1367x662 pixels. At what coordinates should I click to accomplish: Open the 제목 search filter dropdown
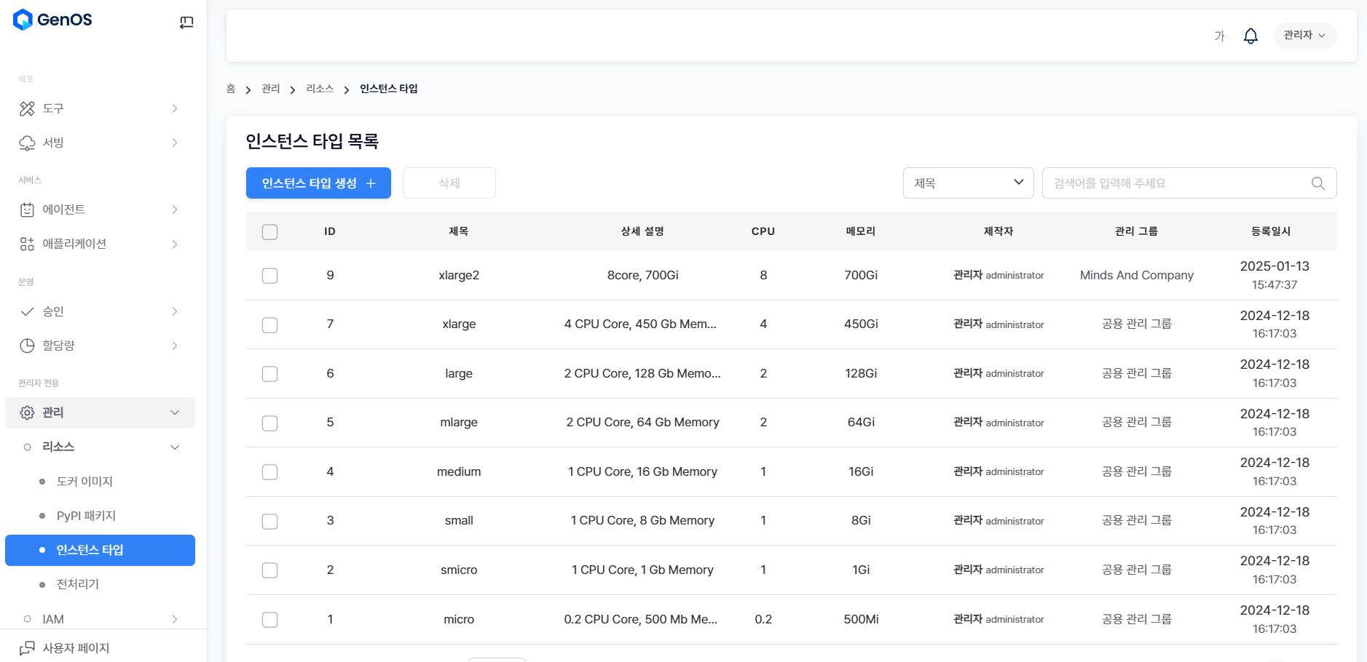[x=968, y=183]
